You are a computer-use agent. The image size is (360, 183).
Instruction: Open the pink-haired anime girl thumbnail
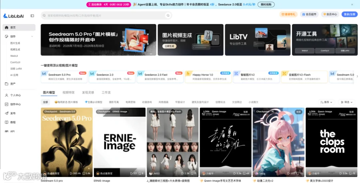pyautogui.click(x=278, y=142)
